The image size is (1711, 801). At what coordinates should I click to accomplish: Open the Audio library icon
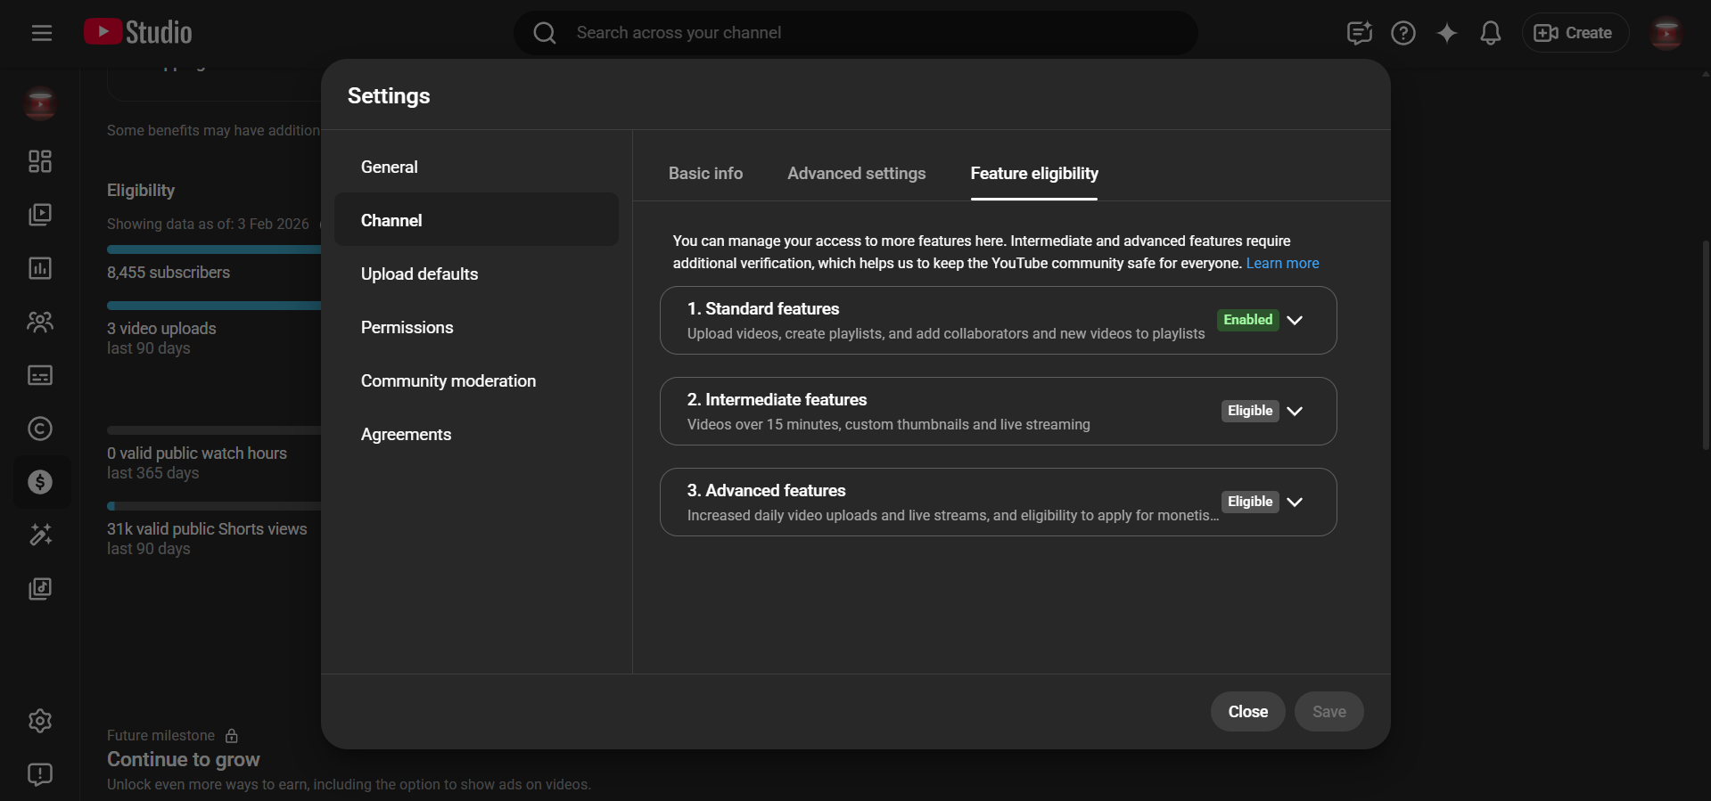coord(40,589)
